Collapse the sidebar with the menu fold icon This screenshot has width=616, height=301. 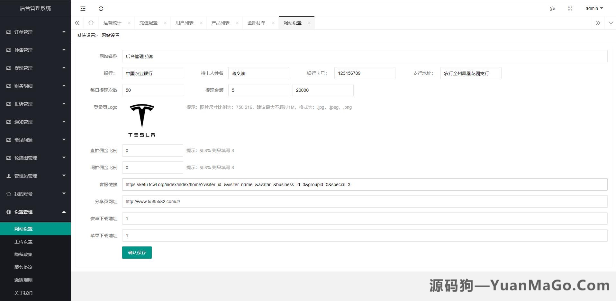tap(83, 9)
